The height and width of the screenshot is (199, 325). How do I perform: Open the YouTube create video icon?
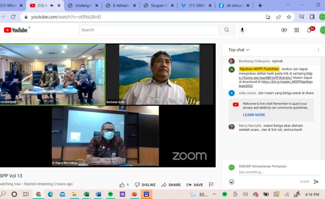tap(284, 30)
